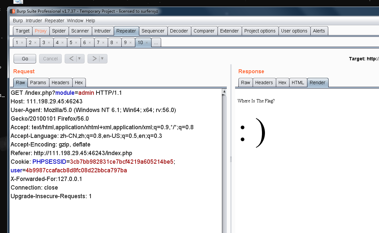Expand the forward history dropdown arrow

(x=102, y=59)
